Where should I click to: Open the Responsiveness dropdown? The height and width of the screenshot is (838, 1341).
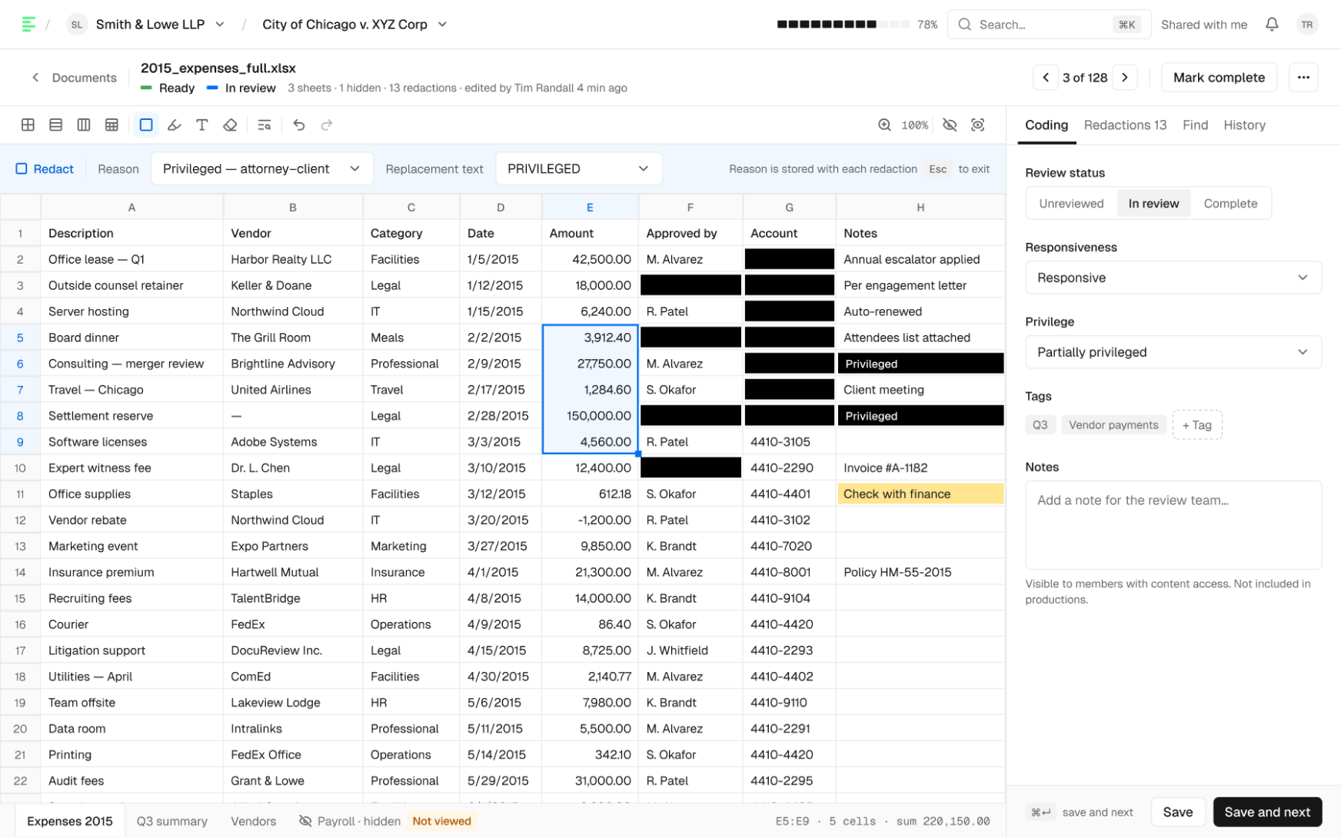click(x=1173, y=278)
